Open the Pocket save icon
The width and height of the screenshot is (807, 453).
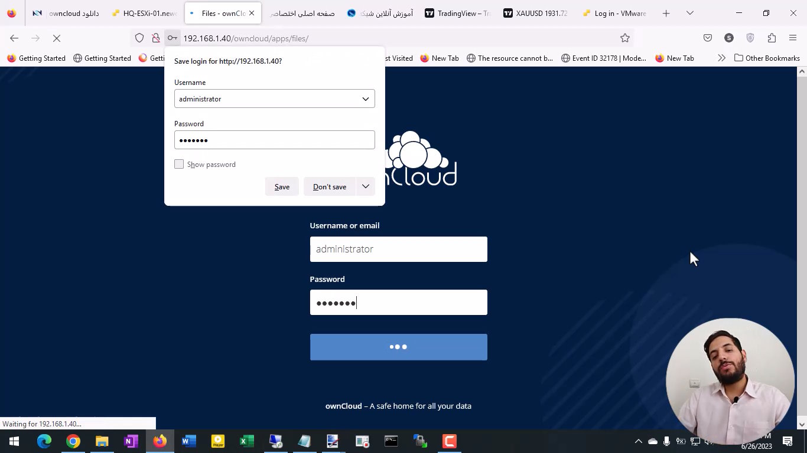coord(708,38)
